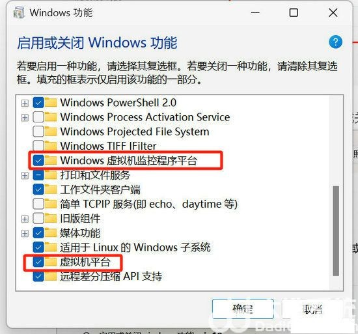358x334 pixels.
Task: Click folder icon next to 媒体功能
Action: click(51, 233)
